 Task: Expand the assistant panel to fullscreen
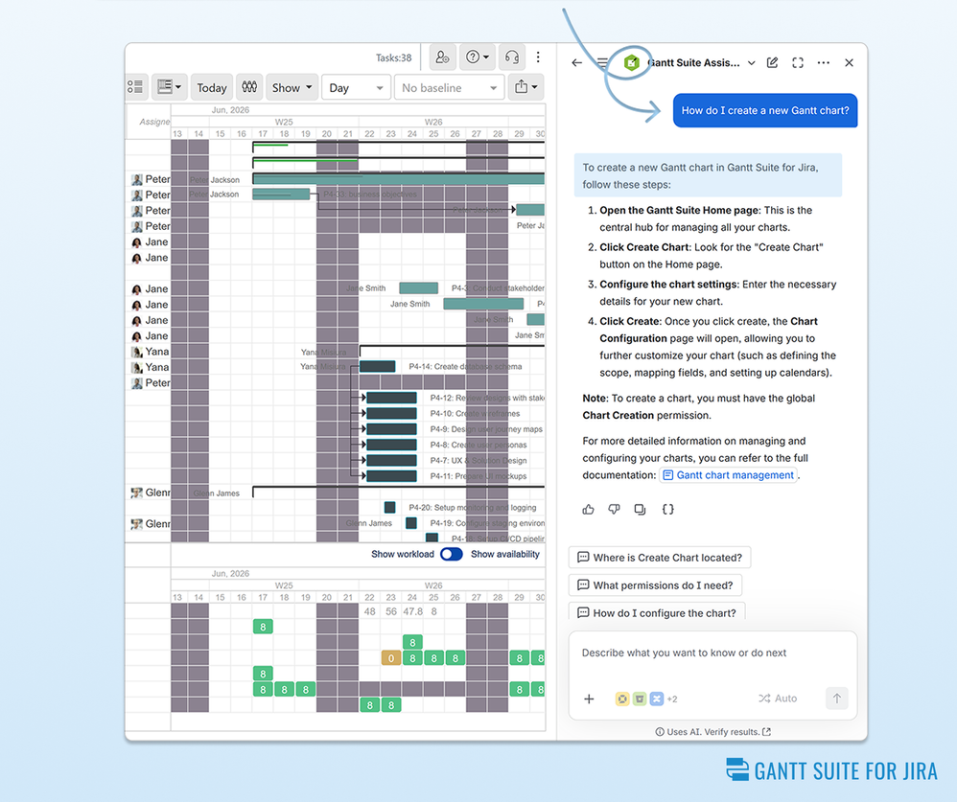point(798,63)
